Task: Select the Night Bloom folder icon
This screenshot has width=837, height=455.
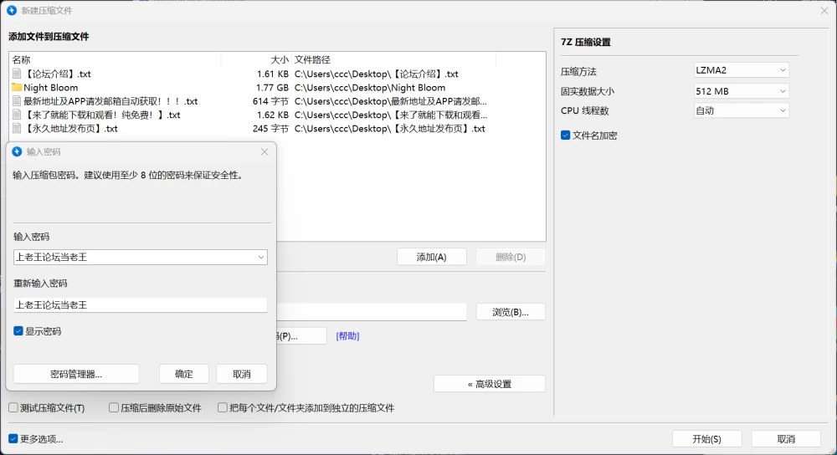Action: pos(17,87)
